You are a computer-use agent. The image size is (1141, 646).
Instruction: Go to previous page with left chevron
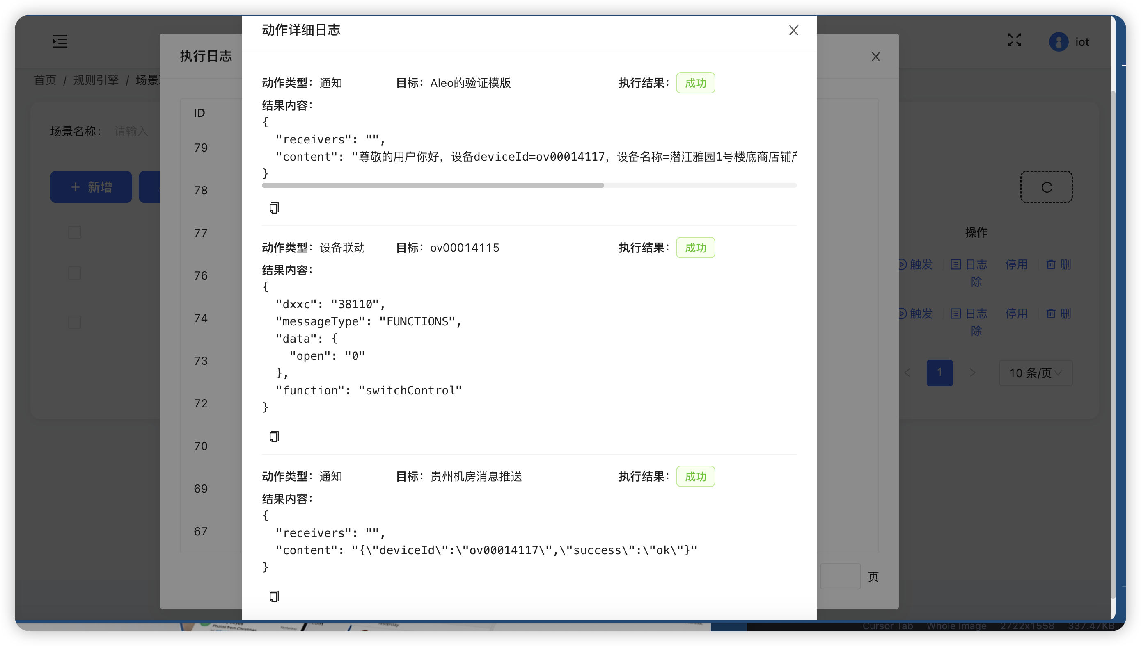[907, 373]
